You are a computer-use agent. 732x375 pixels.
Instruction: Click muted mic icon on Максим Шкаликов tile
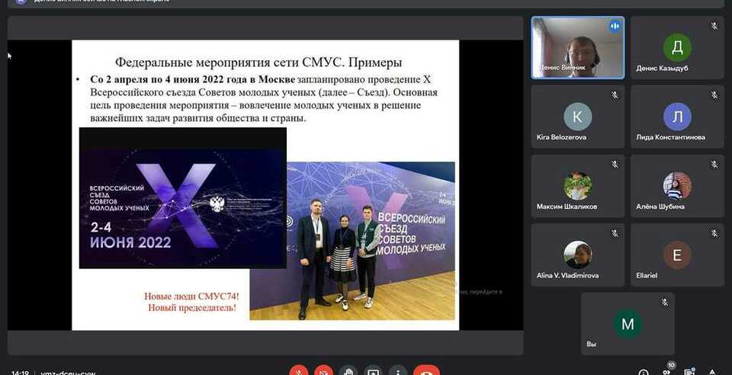615,164
